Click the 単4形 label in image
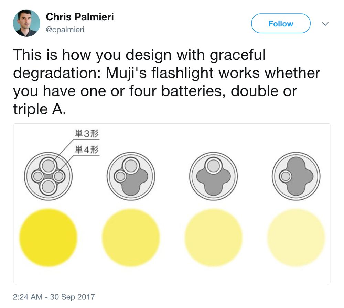 pos(87,150)
